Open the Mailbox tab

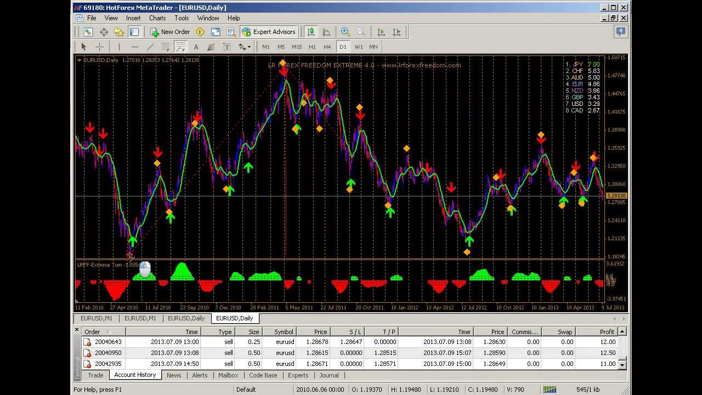tap(228, 375)
